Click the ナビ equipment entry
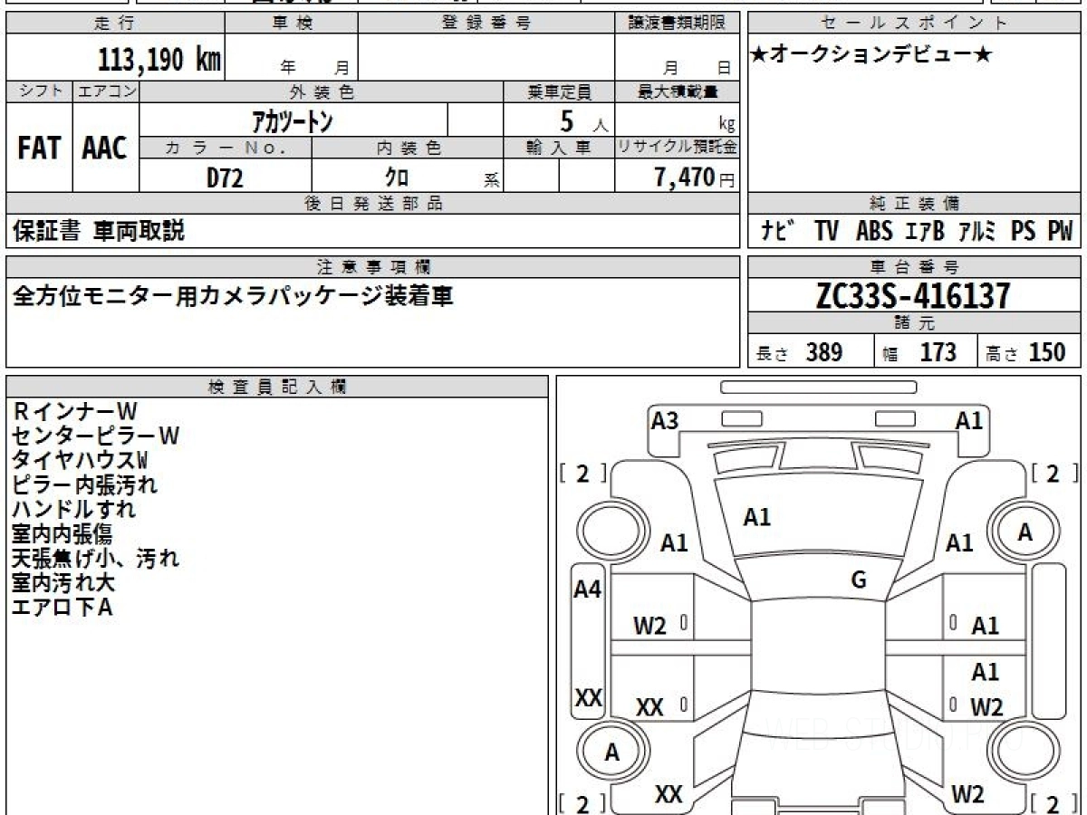The width and height of the screenshot is (1087, 815). (779, 231)
